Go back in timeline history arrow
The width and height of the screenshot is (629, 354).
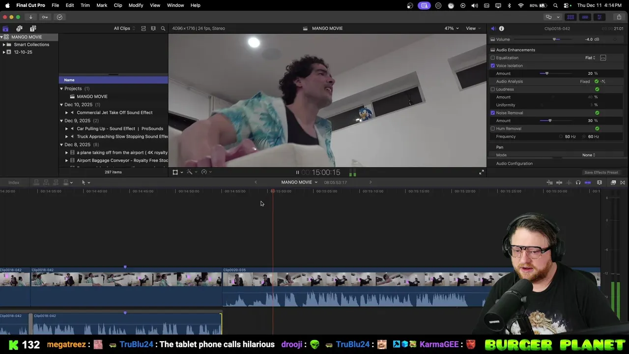256,182
